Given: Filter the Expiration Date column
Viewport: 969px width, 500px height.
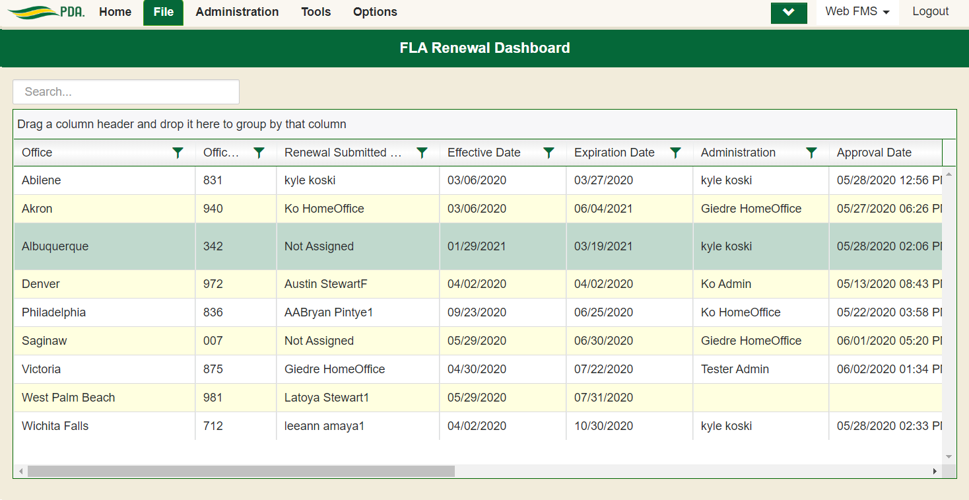Looking at the screenshot, I should coord(675,153).
